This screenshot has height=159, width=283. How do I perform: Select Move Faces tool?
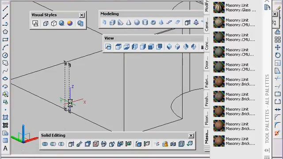pos(80,144)
